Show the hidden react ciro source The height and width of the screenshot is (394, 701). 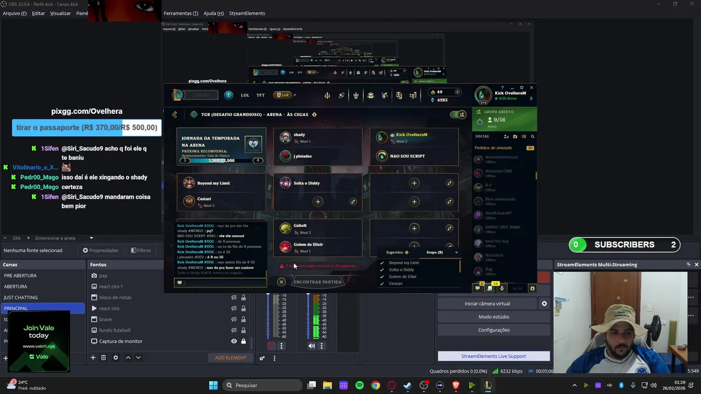[234, 308]
